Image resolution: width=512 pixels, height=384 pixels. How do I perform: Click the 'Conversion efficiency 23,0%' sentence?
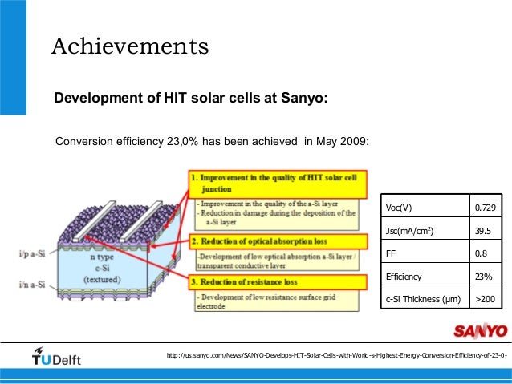click(x=212, y=141)
